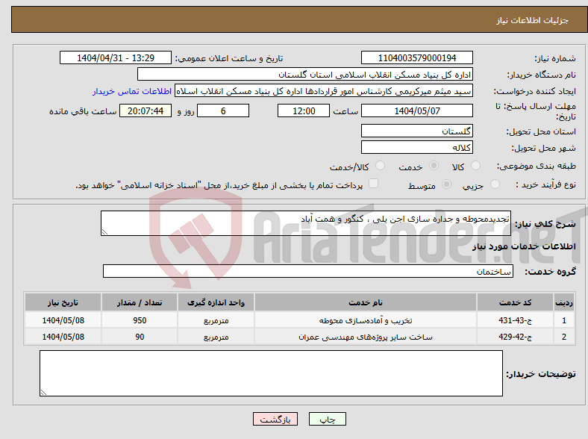
Task: Click the request creator field
Action: point(324,91)
